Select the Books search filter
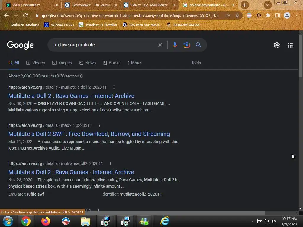Viewport: 303px width, 227px height. (x=112, y=63)
